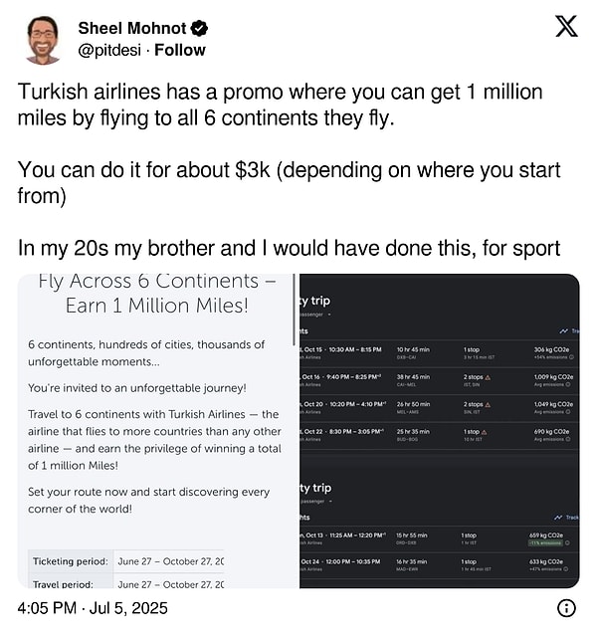The height and width of the screenshot is (638, 597).
Task: Open the dark flight itinerary screenshot
Action: tap(439, 431)
